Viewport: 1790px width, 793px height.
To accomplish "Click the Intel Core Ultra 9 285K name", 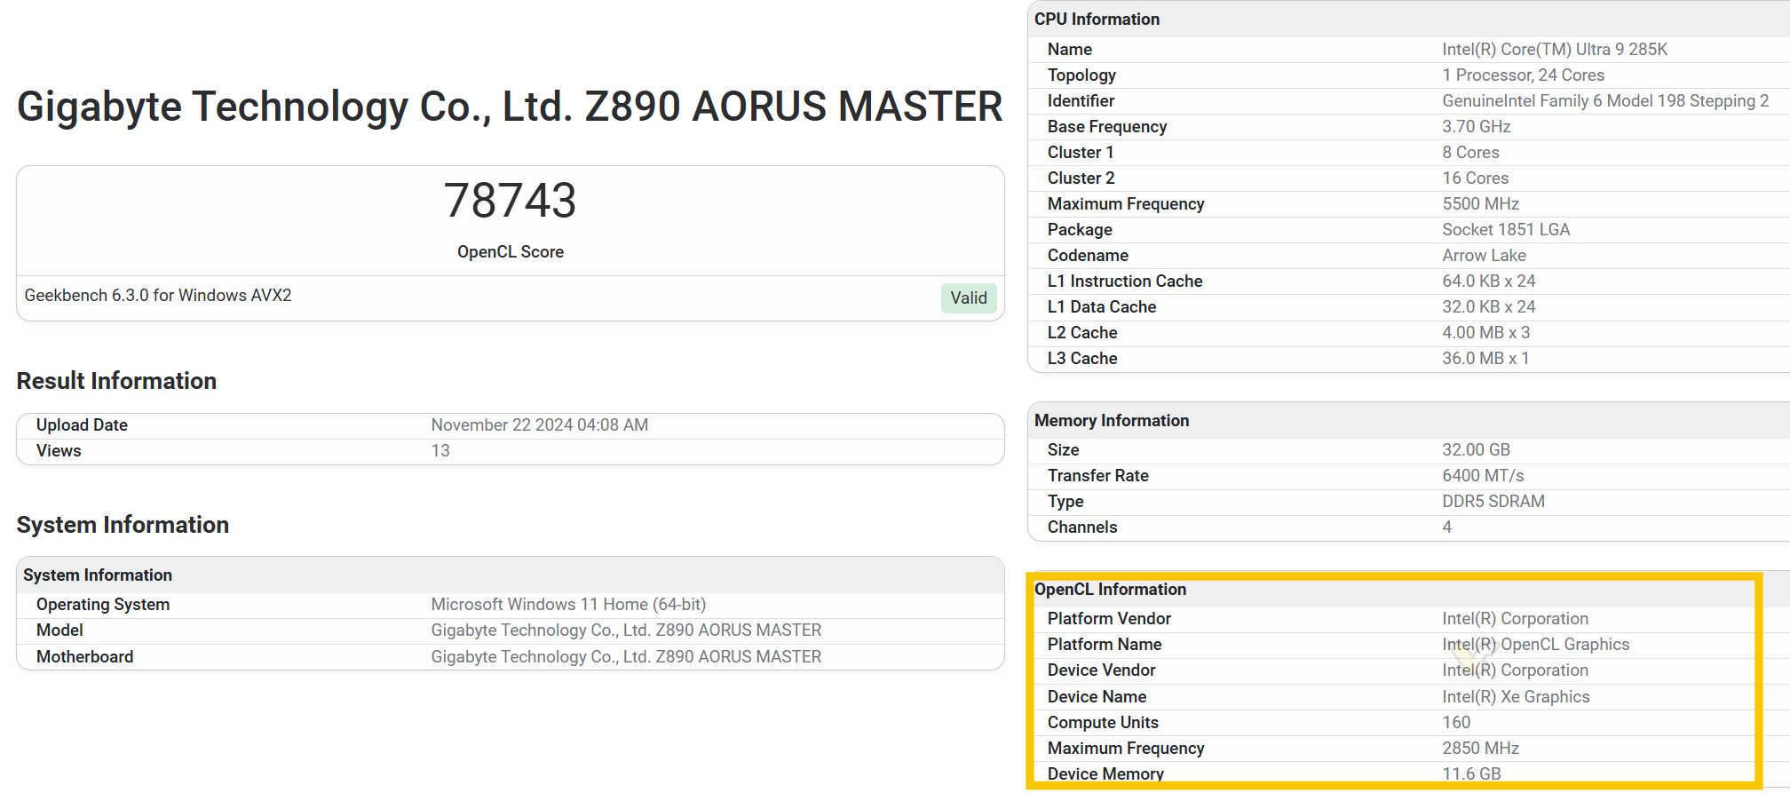I will click(x=1554, y=50).
